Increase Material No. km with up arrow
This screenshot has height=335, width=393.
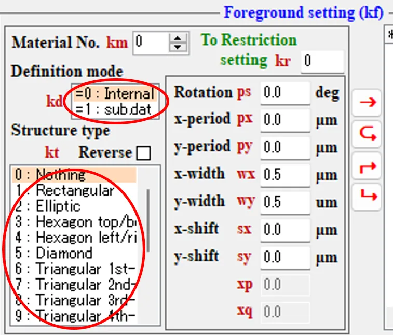178,38
